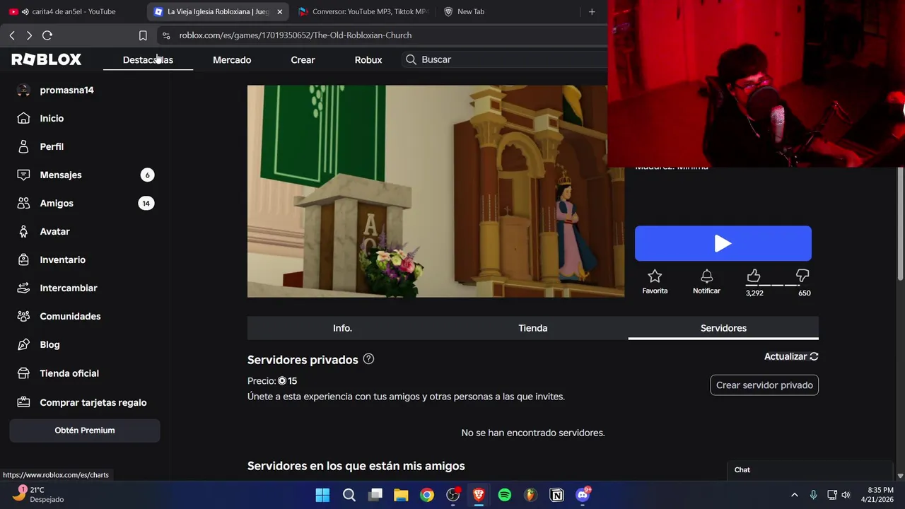Open Avatar icon in sidebar
The image size is (905, 509).
tap(23, 231)
